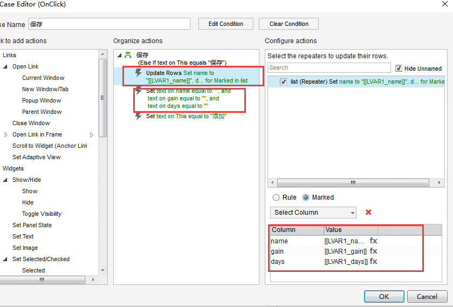
Task: Confirm with the OK button
Action: click(x=384, y=296)
